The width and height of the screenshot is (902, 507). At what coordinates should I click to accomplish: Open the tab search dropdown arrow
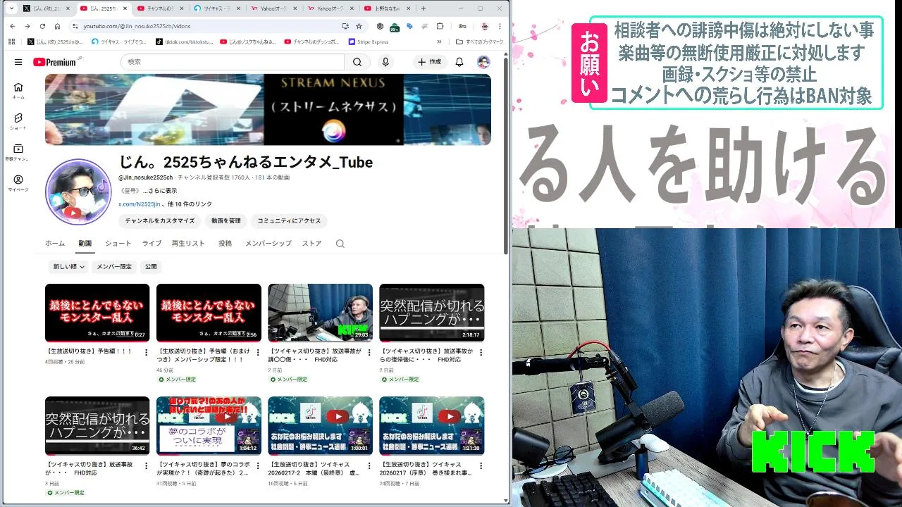(x=11, y=8)
